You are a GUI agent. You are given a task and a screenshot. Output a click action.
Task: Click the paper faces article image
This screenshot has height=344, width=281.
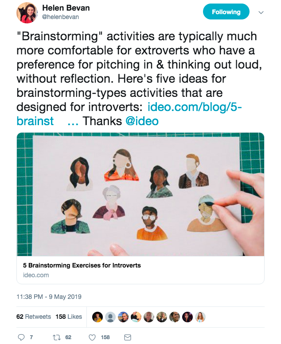click(140, 194)
